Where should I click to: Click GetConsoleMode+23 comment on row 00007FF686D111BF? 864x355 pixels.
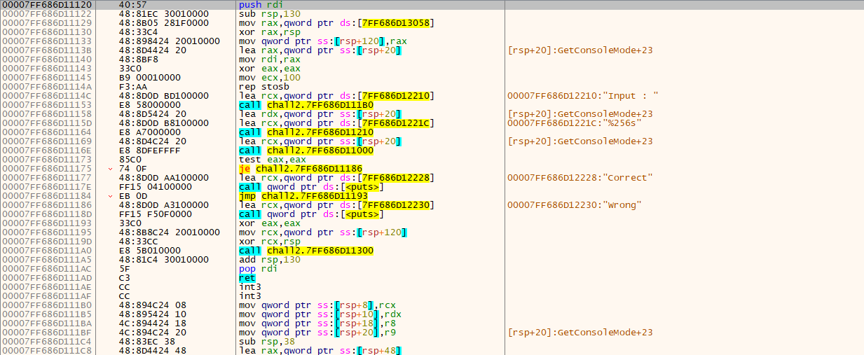[580, 333]
